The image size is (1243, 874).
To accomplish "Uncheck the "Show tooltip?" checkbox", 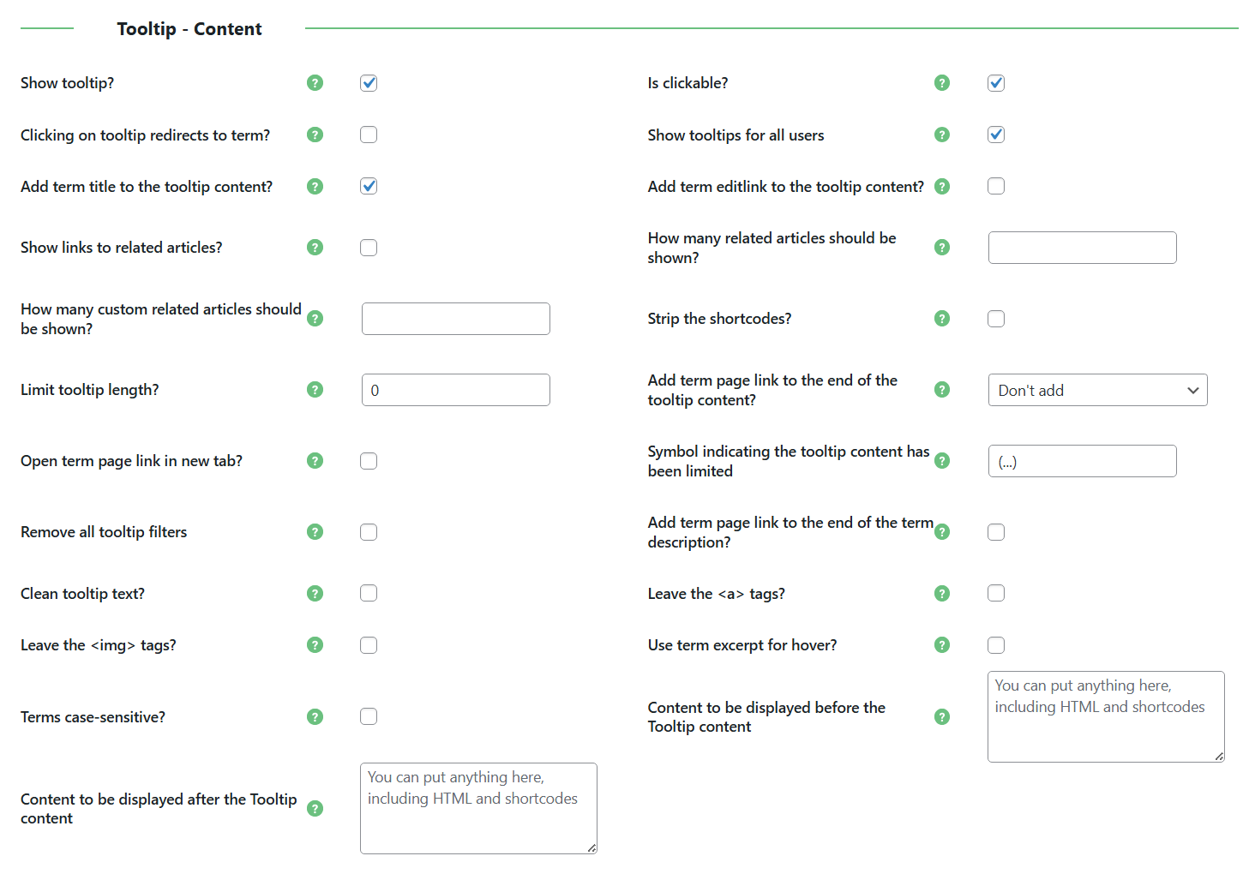I will point(369,83).
